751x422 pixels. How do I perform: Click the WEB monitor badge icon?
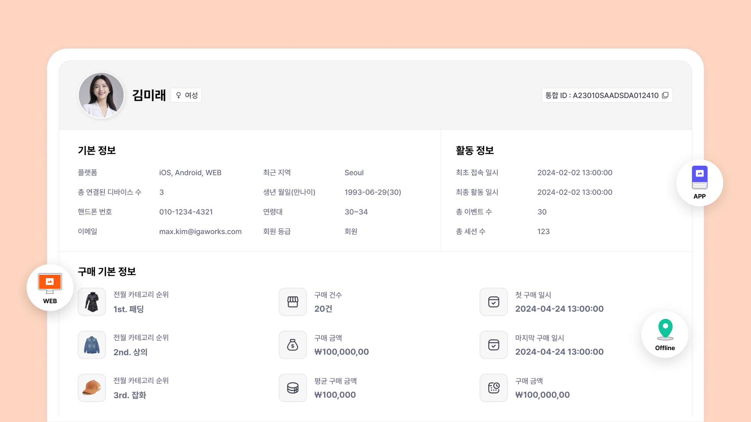(50, 283)
